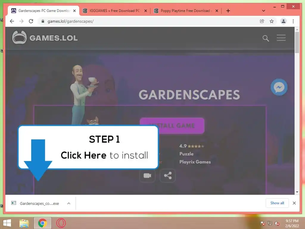Click the muted volume tray icon

coord(277,223)
